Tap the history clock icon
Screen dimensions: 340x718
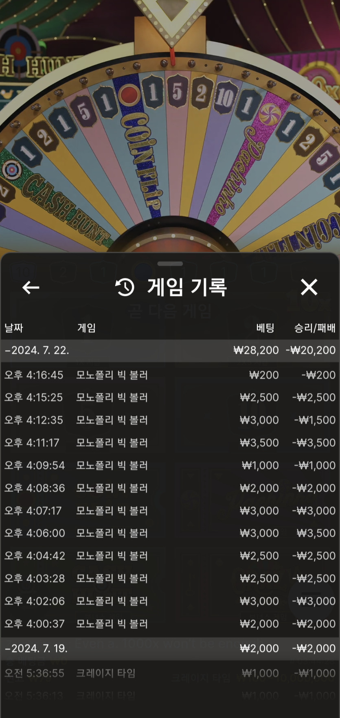[125, 288]
